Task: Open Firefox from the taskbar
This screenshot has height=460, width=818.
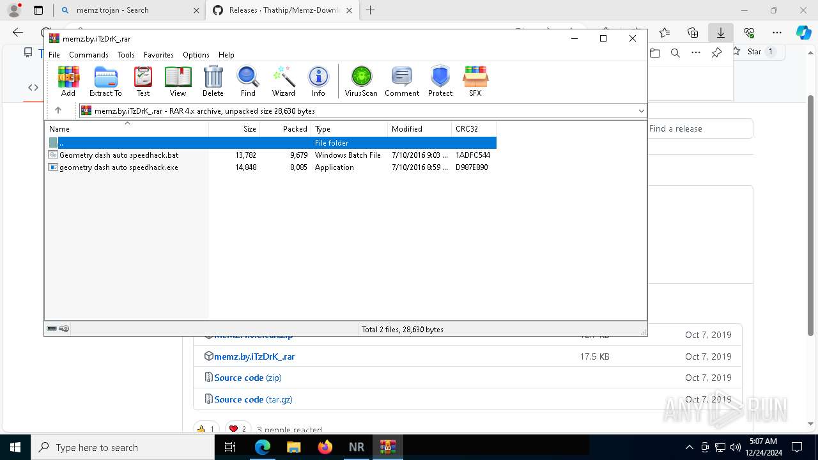Action: (325, 447)
